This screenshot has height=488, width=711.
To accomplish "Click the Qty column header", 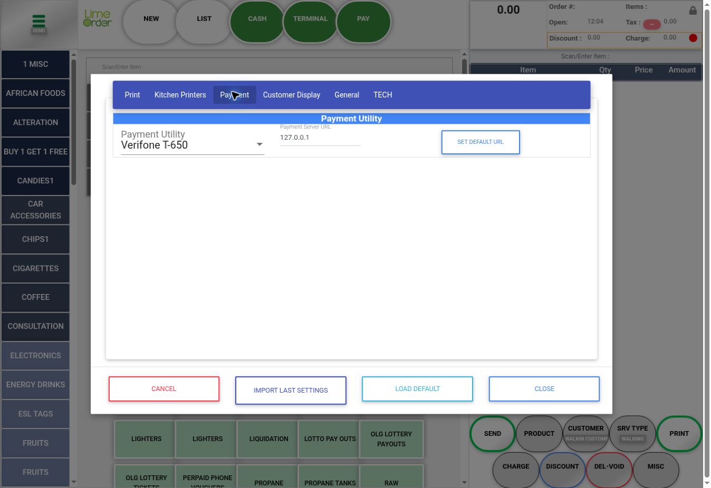I will (605, 70).
